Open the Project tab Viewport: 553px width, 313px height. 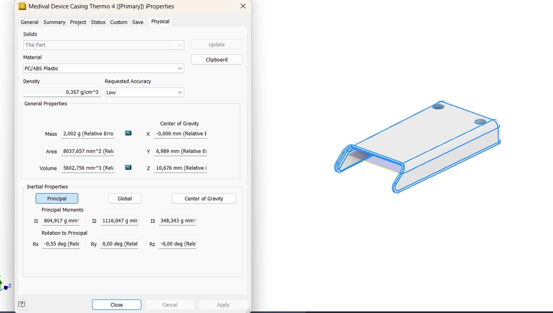tap(78, 22)
